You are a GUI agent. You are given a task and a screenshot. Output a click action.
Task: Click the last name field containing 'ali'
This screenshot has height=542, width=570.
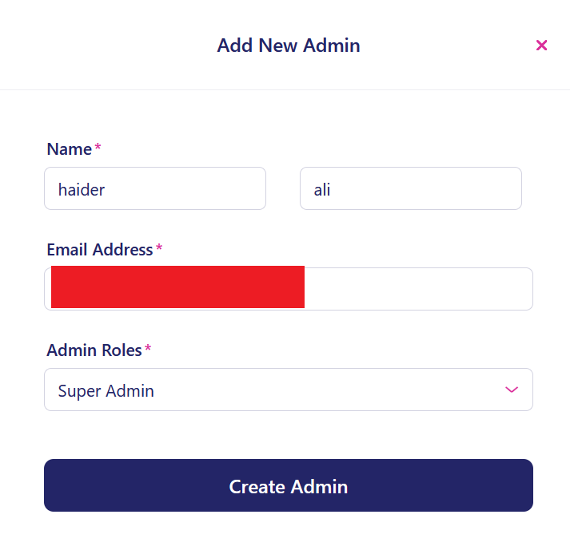(410, 188)
